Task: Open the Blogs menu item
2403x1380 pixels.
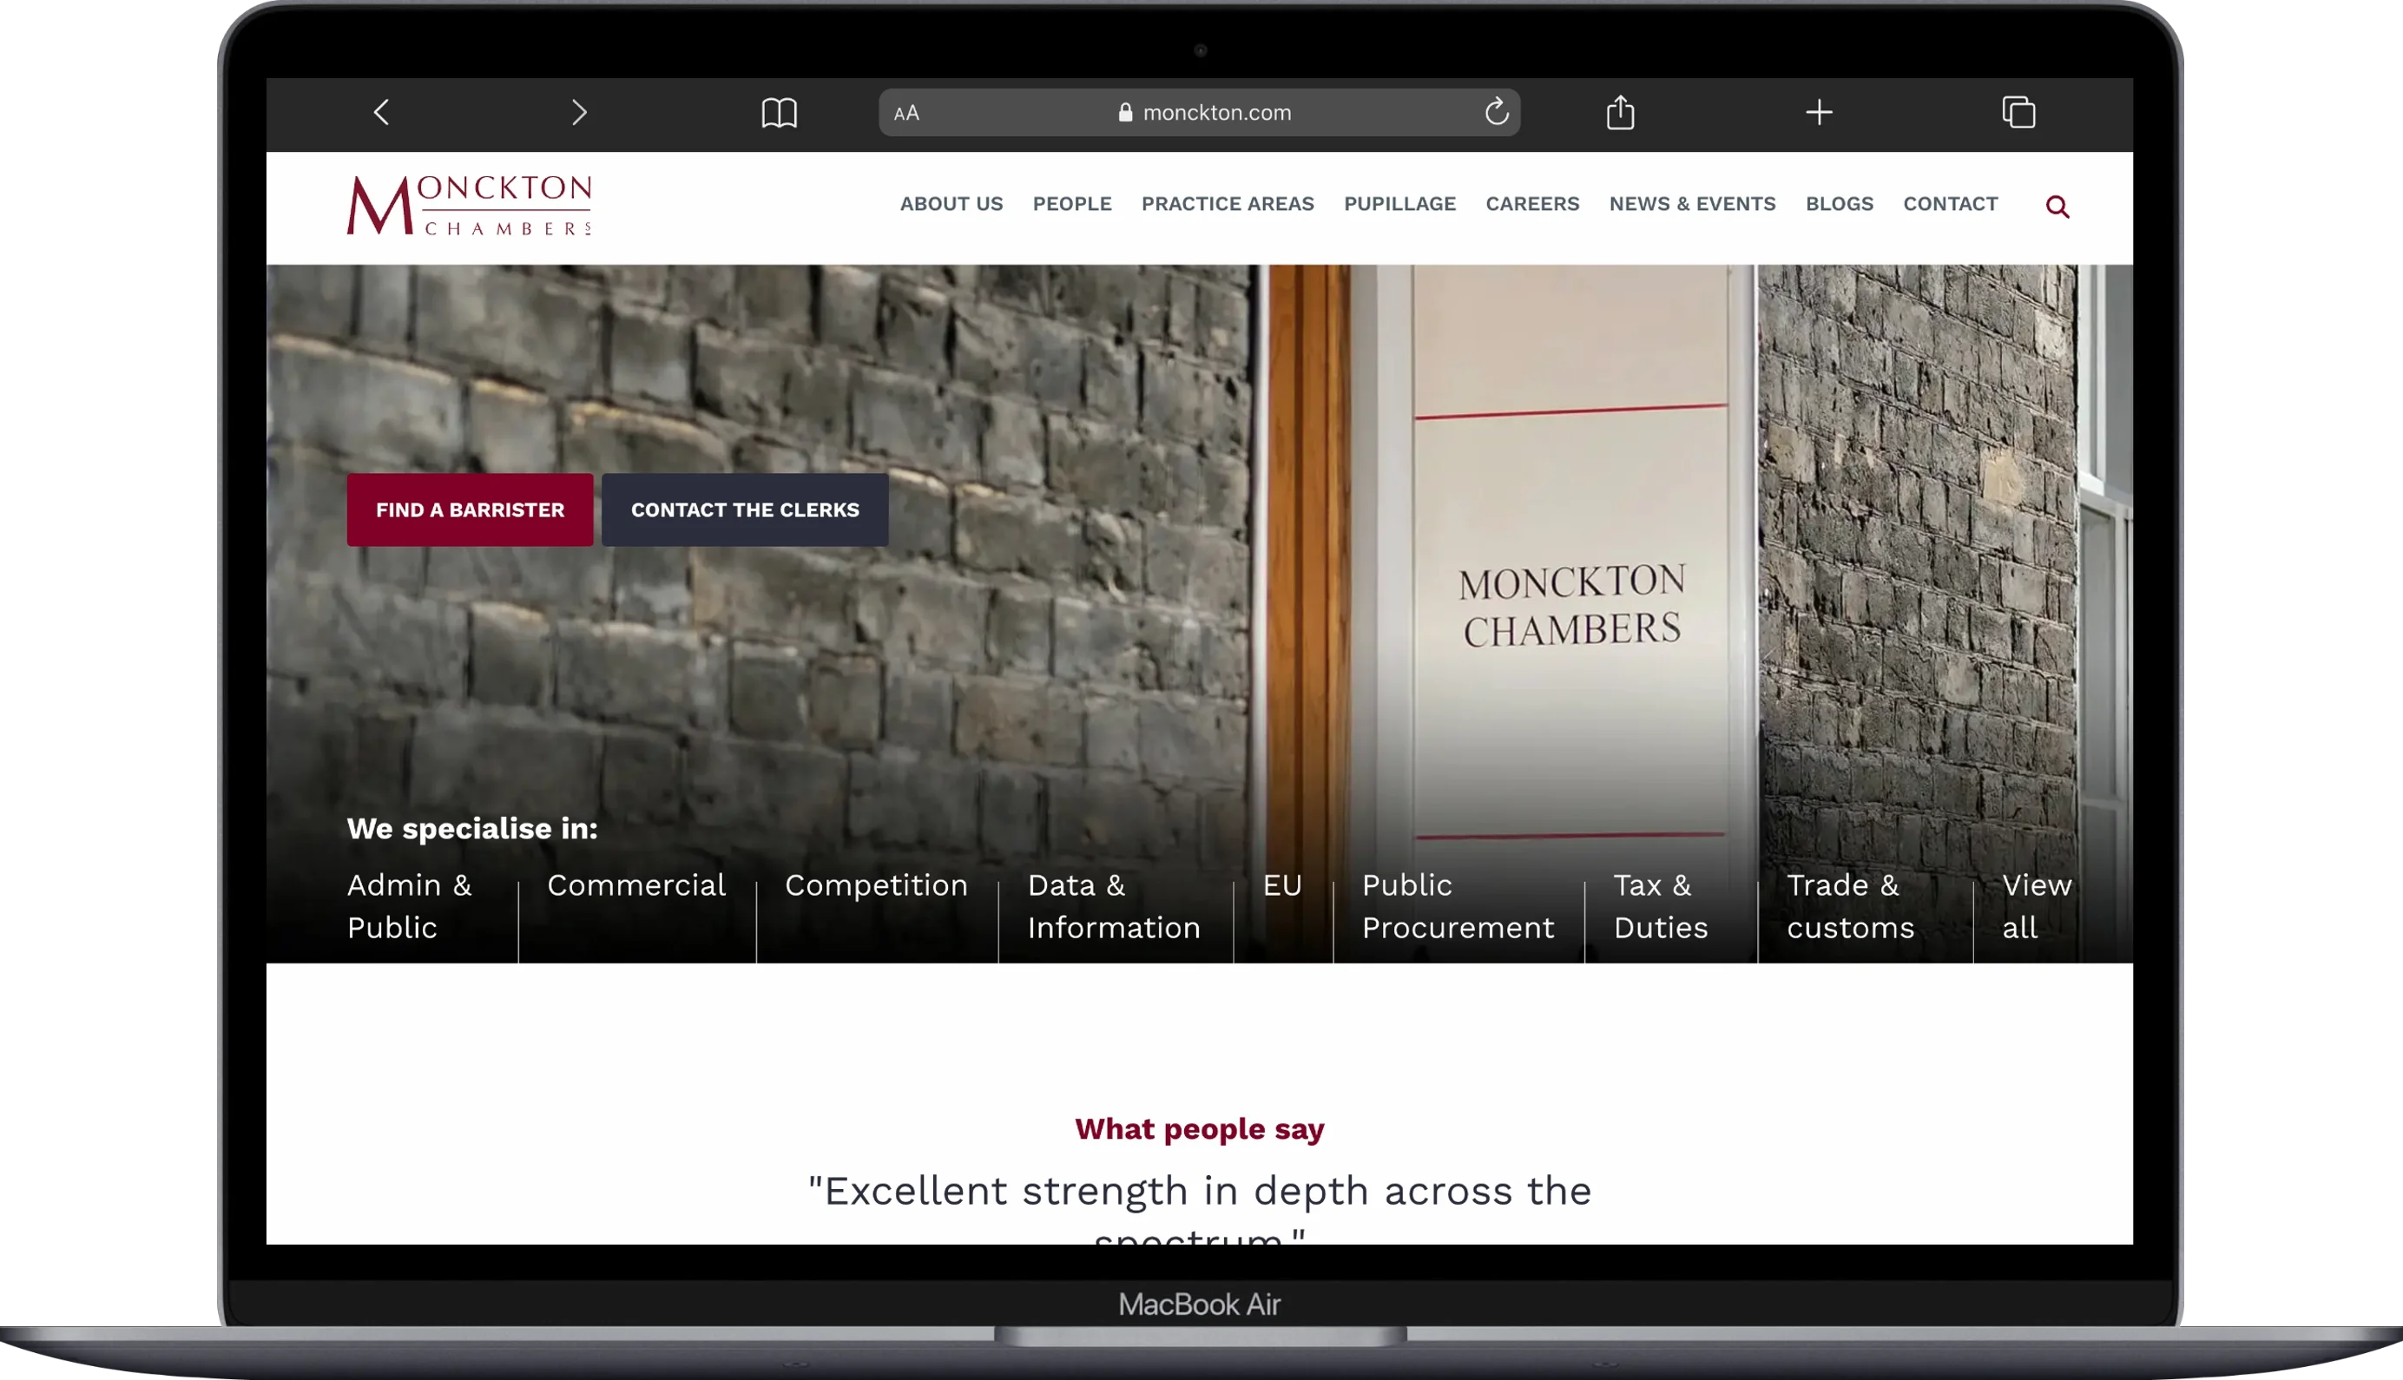Action: [x=1838, y=204]
